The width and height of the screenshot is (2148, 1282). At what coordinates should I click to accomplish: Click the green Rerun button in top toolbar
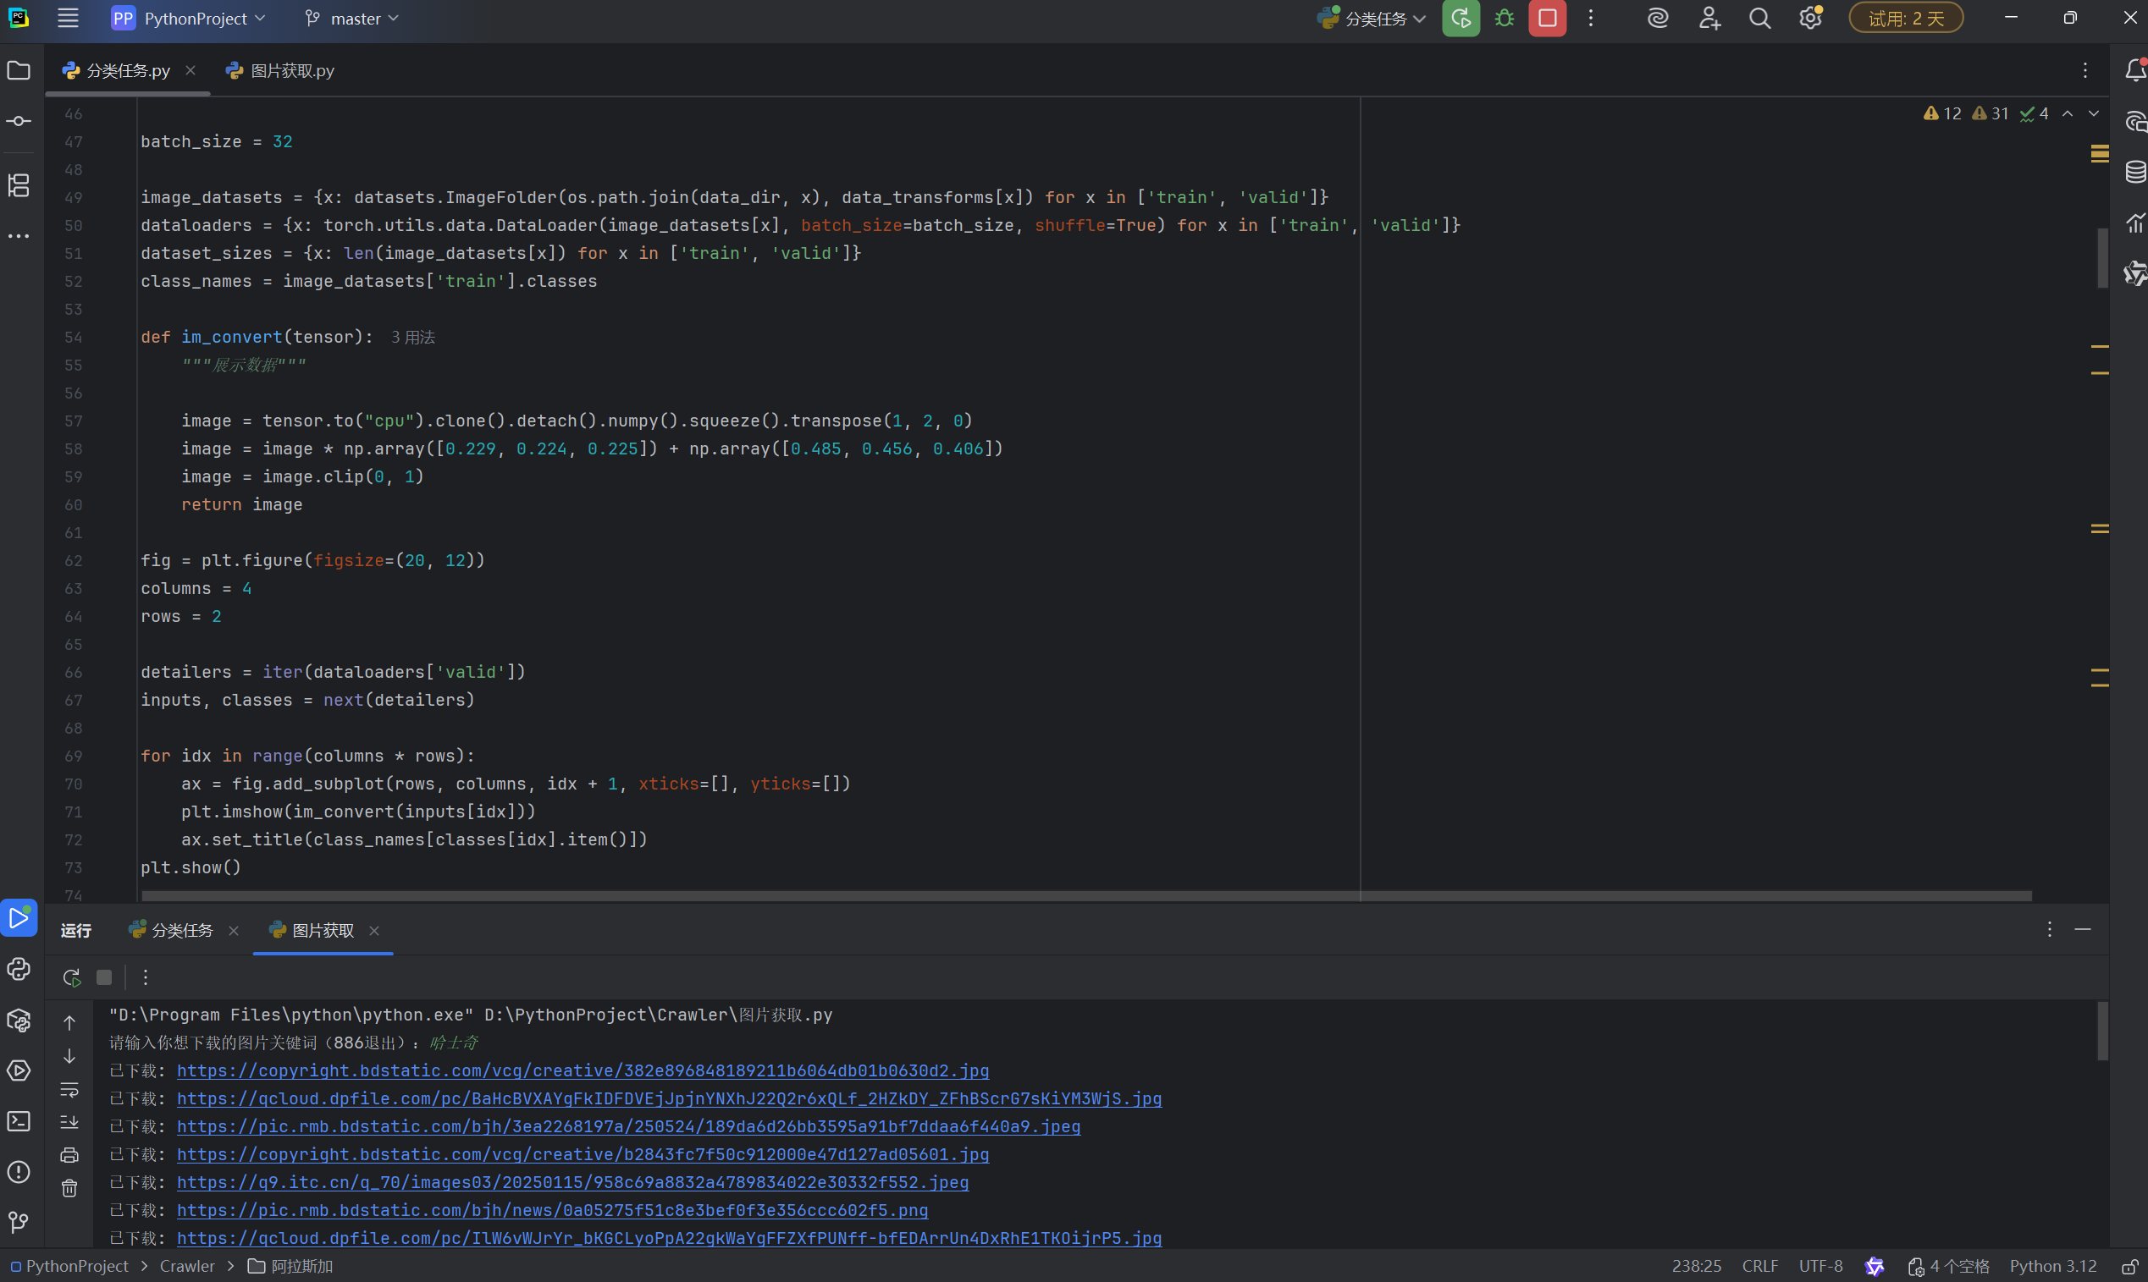(x=1461, y=19)
